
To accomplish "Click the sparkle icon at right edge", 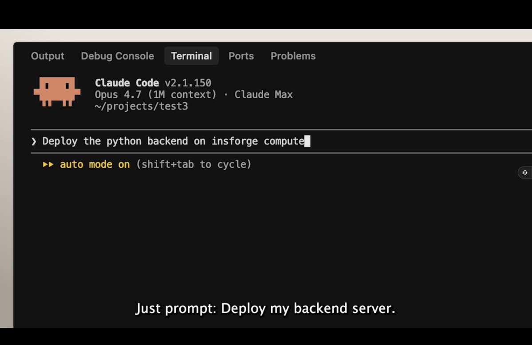I will pyautogui.click(x=525, y=173).
